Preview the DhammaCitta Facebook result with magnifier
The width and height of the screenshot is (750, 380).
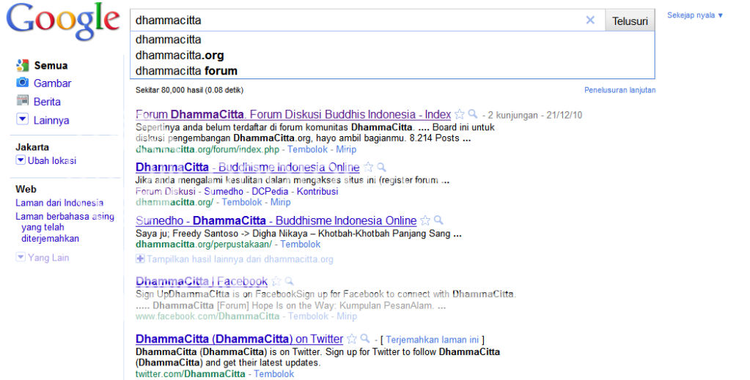tap(290, 281)
